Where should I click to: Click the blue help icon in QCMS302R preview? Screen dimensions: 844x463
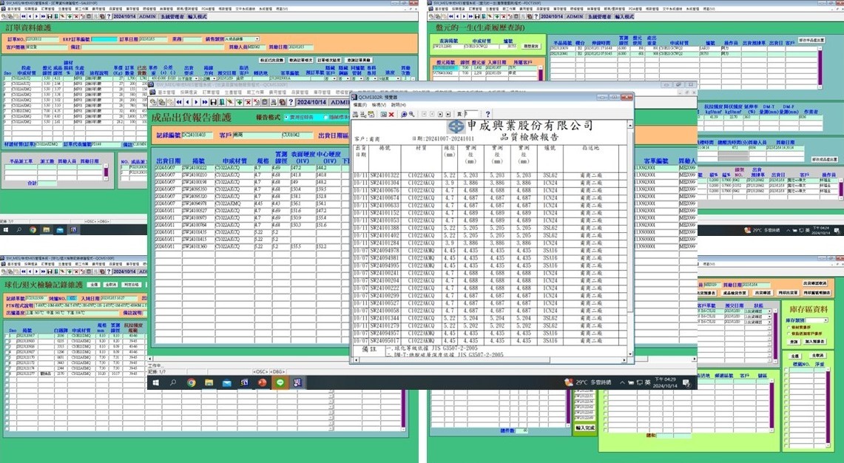pyautogui.click(x=487, y=114)
